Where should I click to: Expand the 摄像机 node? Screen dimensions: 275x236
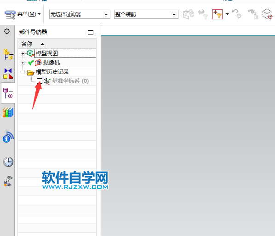tap(23, 63)
